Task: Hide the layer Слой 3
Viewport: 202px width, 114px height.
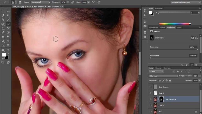Action: [x=150, y=93]
